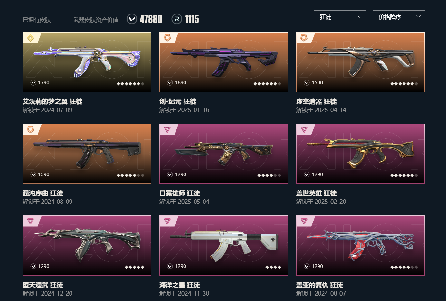Click the tier badge on 盖亚的复仇 card
The image size is (446, 301).
coord(304,221)
